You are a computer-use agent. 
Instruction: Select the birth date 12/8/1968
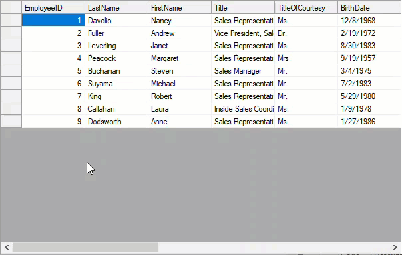[369, 20]
